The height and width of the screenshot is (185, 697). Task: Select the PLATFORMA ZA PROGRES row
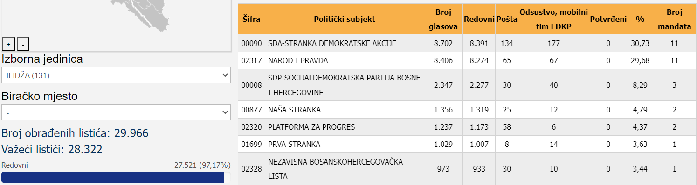pyautogui.click(x=467, y=127)
